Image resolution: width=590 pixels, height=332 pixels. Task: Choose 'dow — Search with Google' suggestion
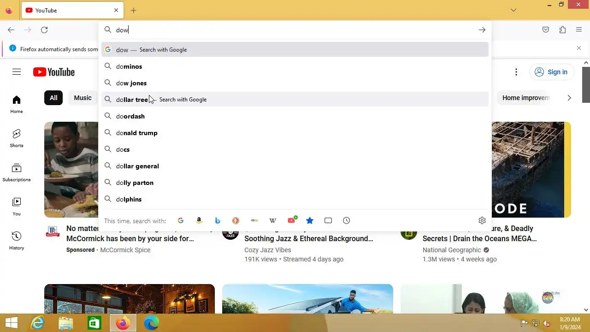point(295,50)
